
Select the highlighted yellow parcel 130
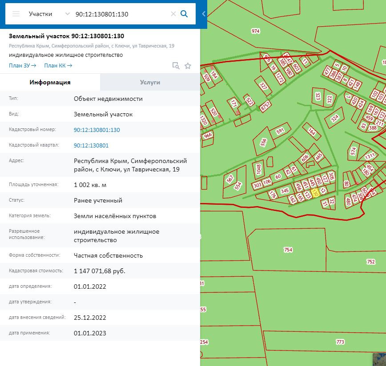315,192
